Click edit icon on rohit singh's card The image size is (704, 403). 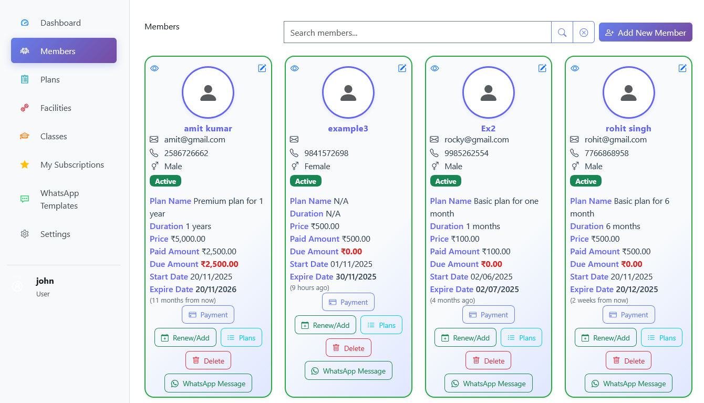point(682,68)
